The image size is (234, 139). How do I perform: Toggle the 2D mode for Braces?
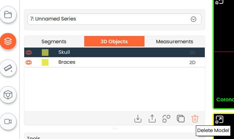click(193, 62)
